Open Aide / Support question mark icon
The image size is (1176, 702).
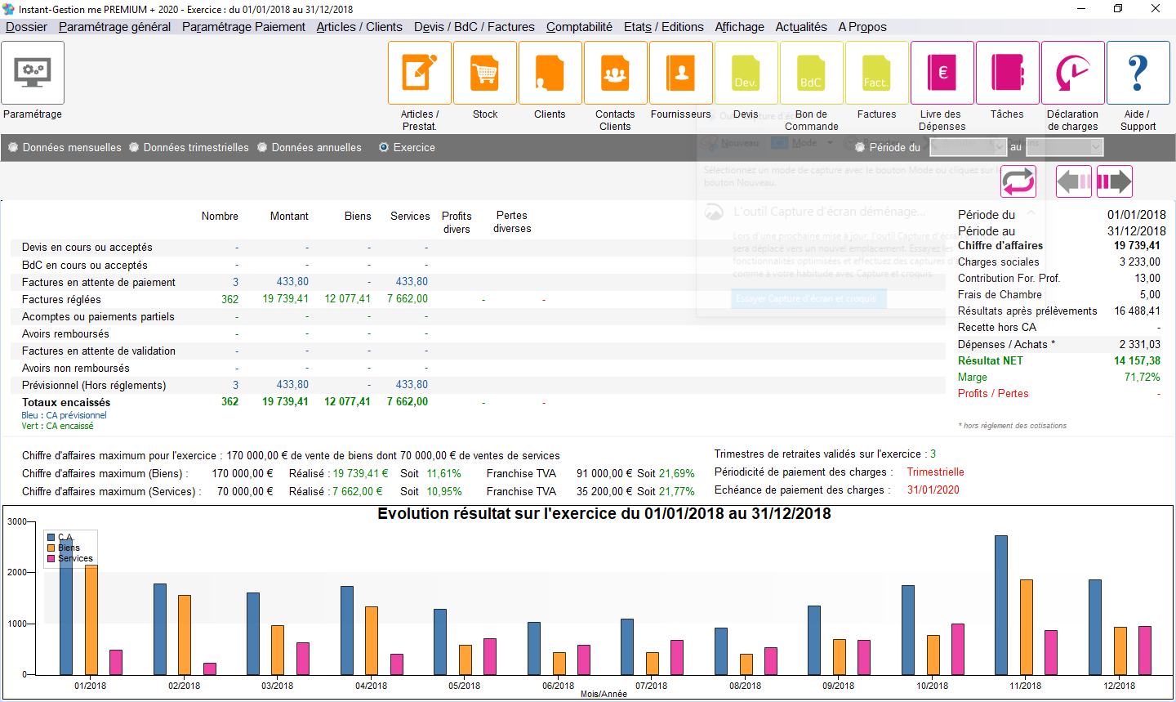coord(1138,73)
